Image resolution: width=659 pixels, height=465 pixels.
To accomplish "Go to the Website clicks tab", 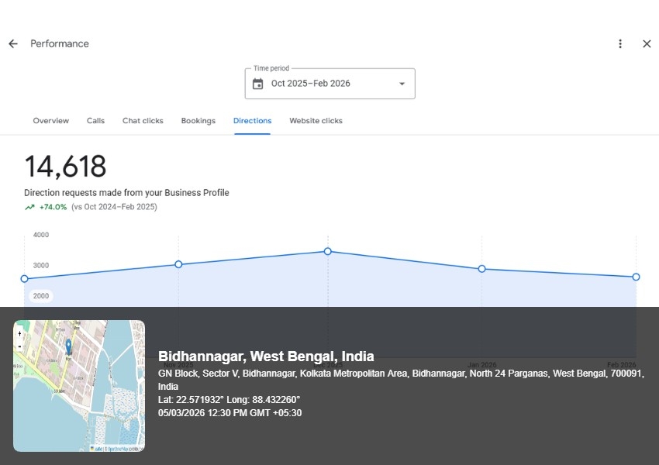I will 316,121.
